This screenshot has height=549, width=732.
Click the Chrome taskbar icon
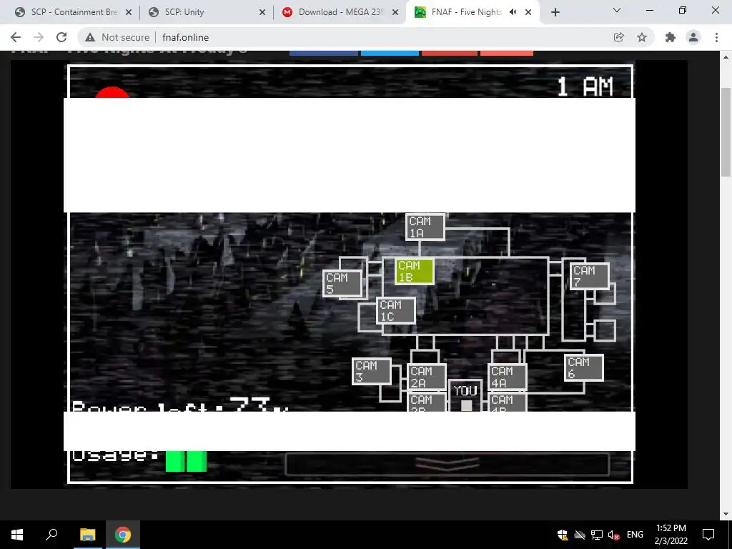tap(123, 535)
